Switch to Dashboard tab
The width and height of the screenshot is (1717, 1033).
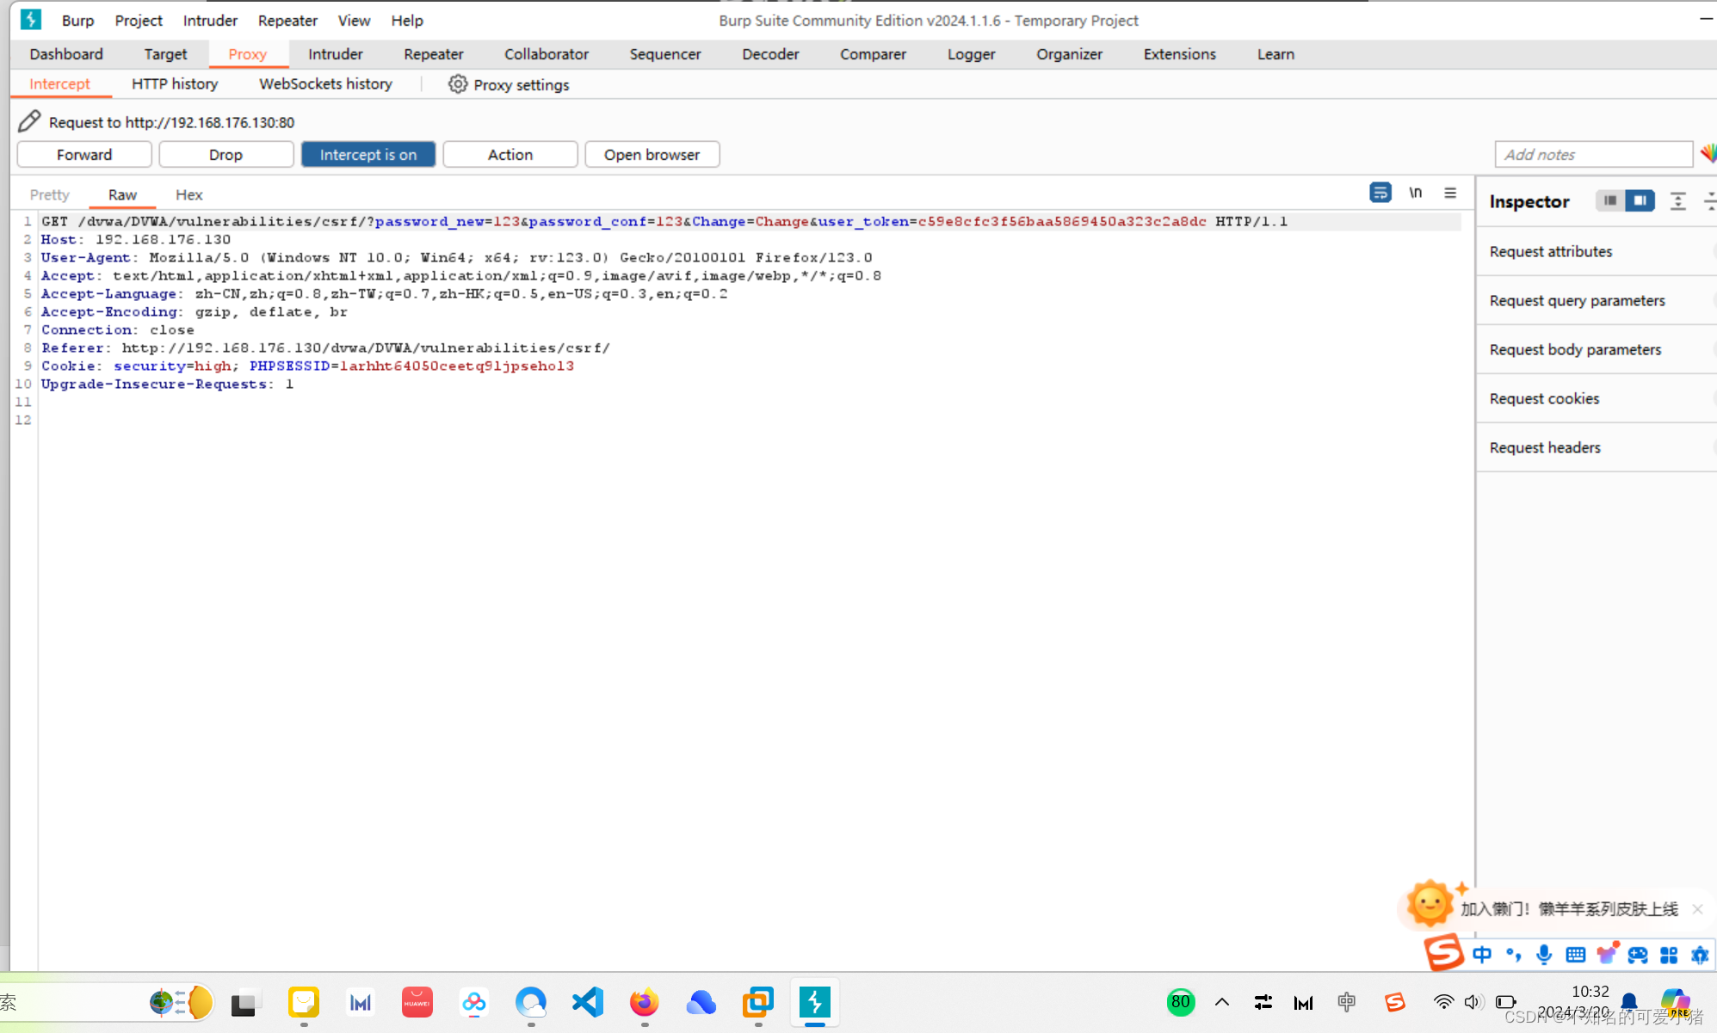click(66, 53)
